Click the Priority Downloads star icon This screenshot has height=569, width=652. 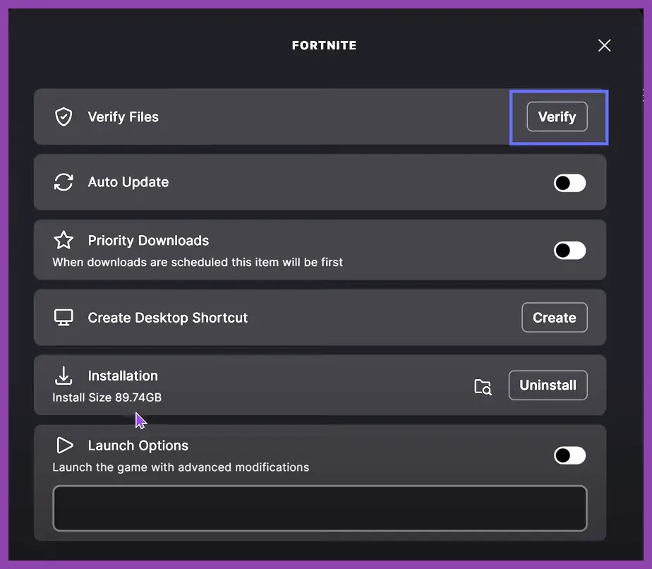pos(64,240)
